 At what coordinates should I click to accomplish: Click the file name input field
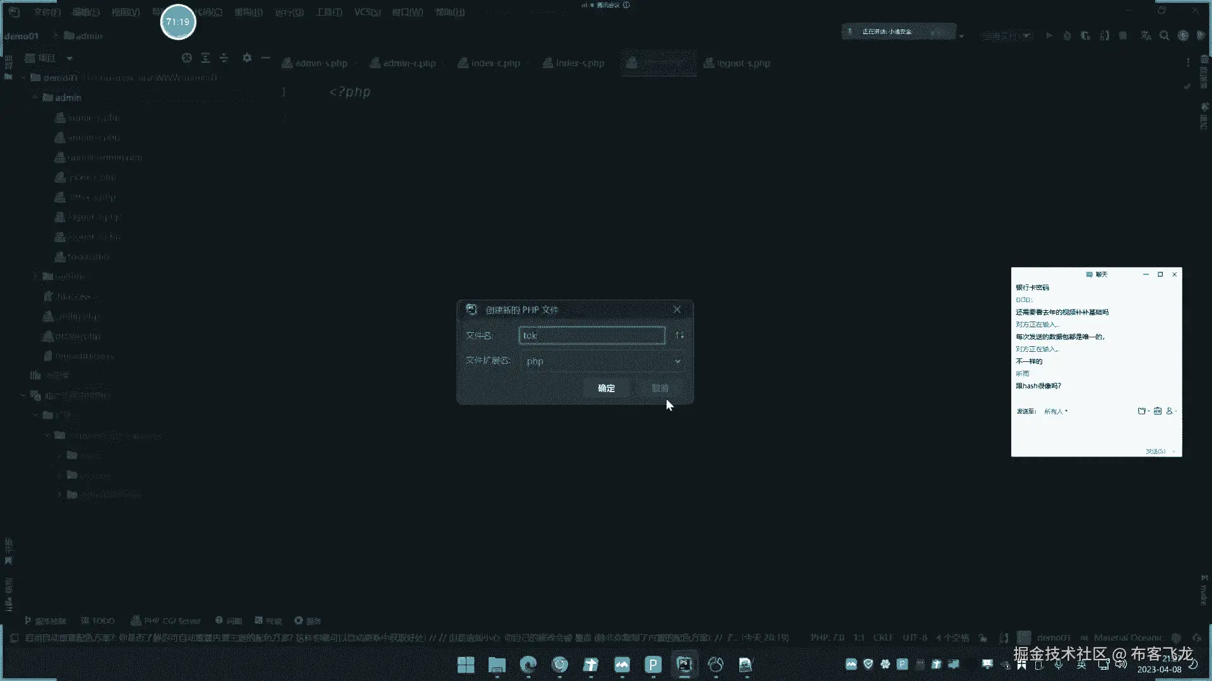coord(591,335)
